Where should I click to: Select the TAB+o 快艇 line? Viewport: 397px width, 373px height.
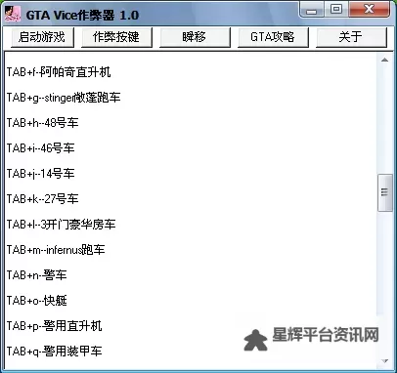[x=36, y=301]
